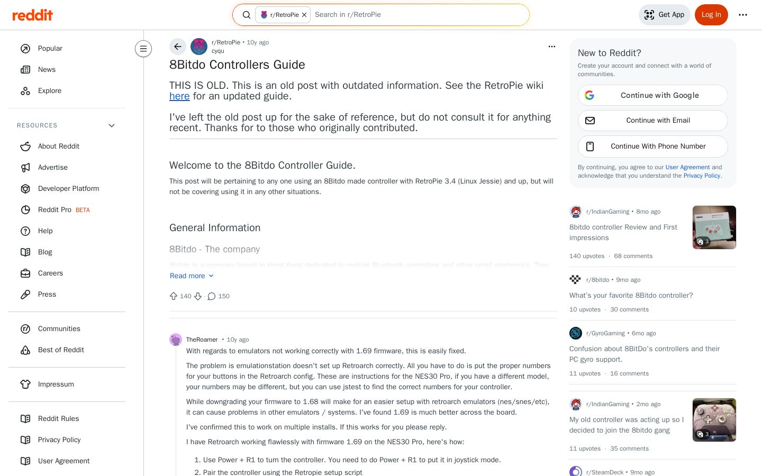Screen dimensions: 762x476
Task: Continue with Email
Action: [x=653, y=121]
